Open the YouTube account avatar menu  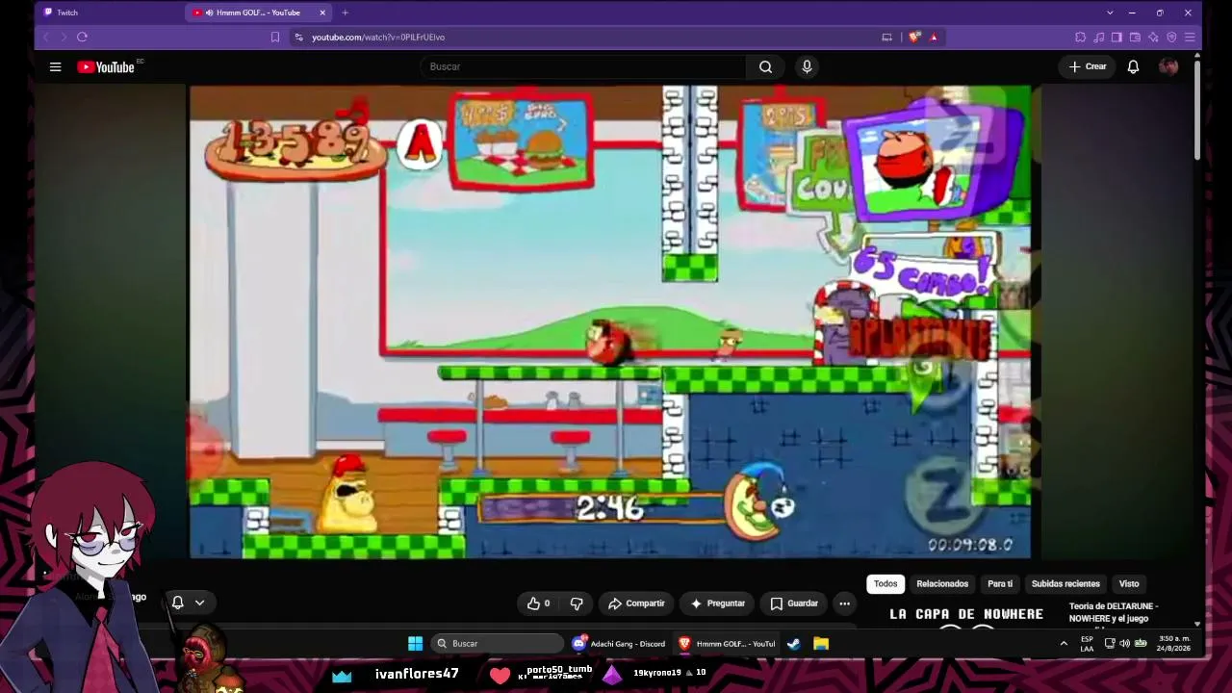(1168, 66)
